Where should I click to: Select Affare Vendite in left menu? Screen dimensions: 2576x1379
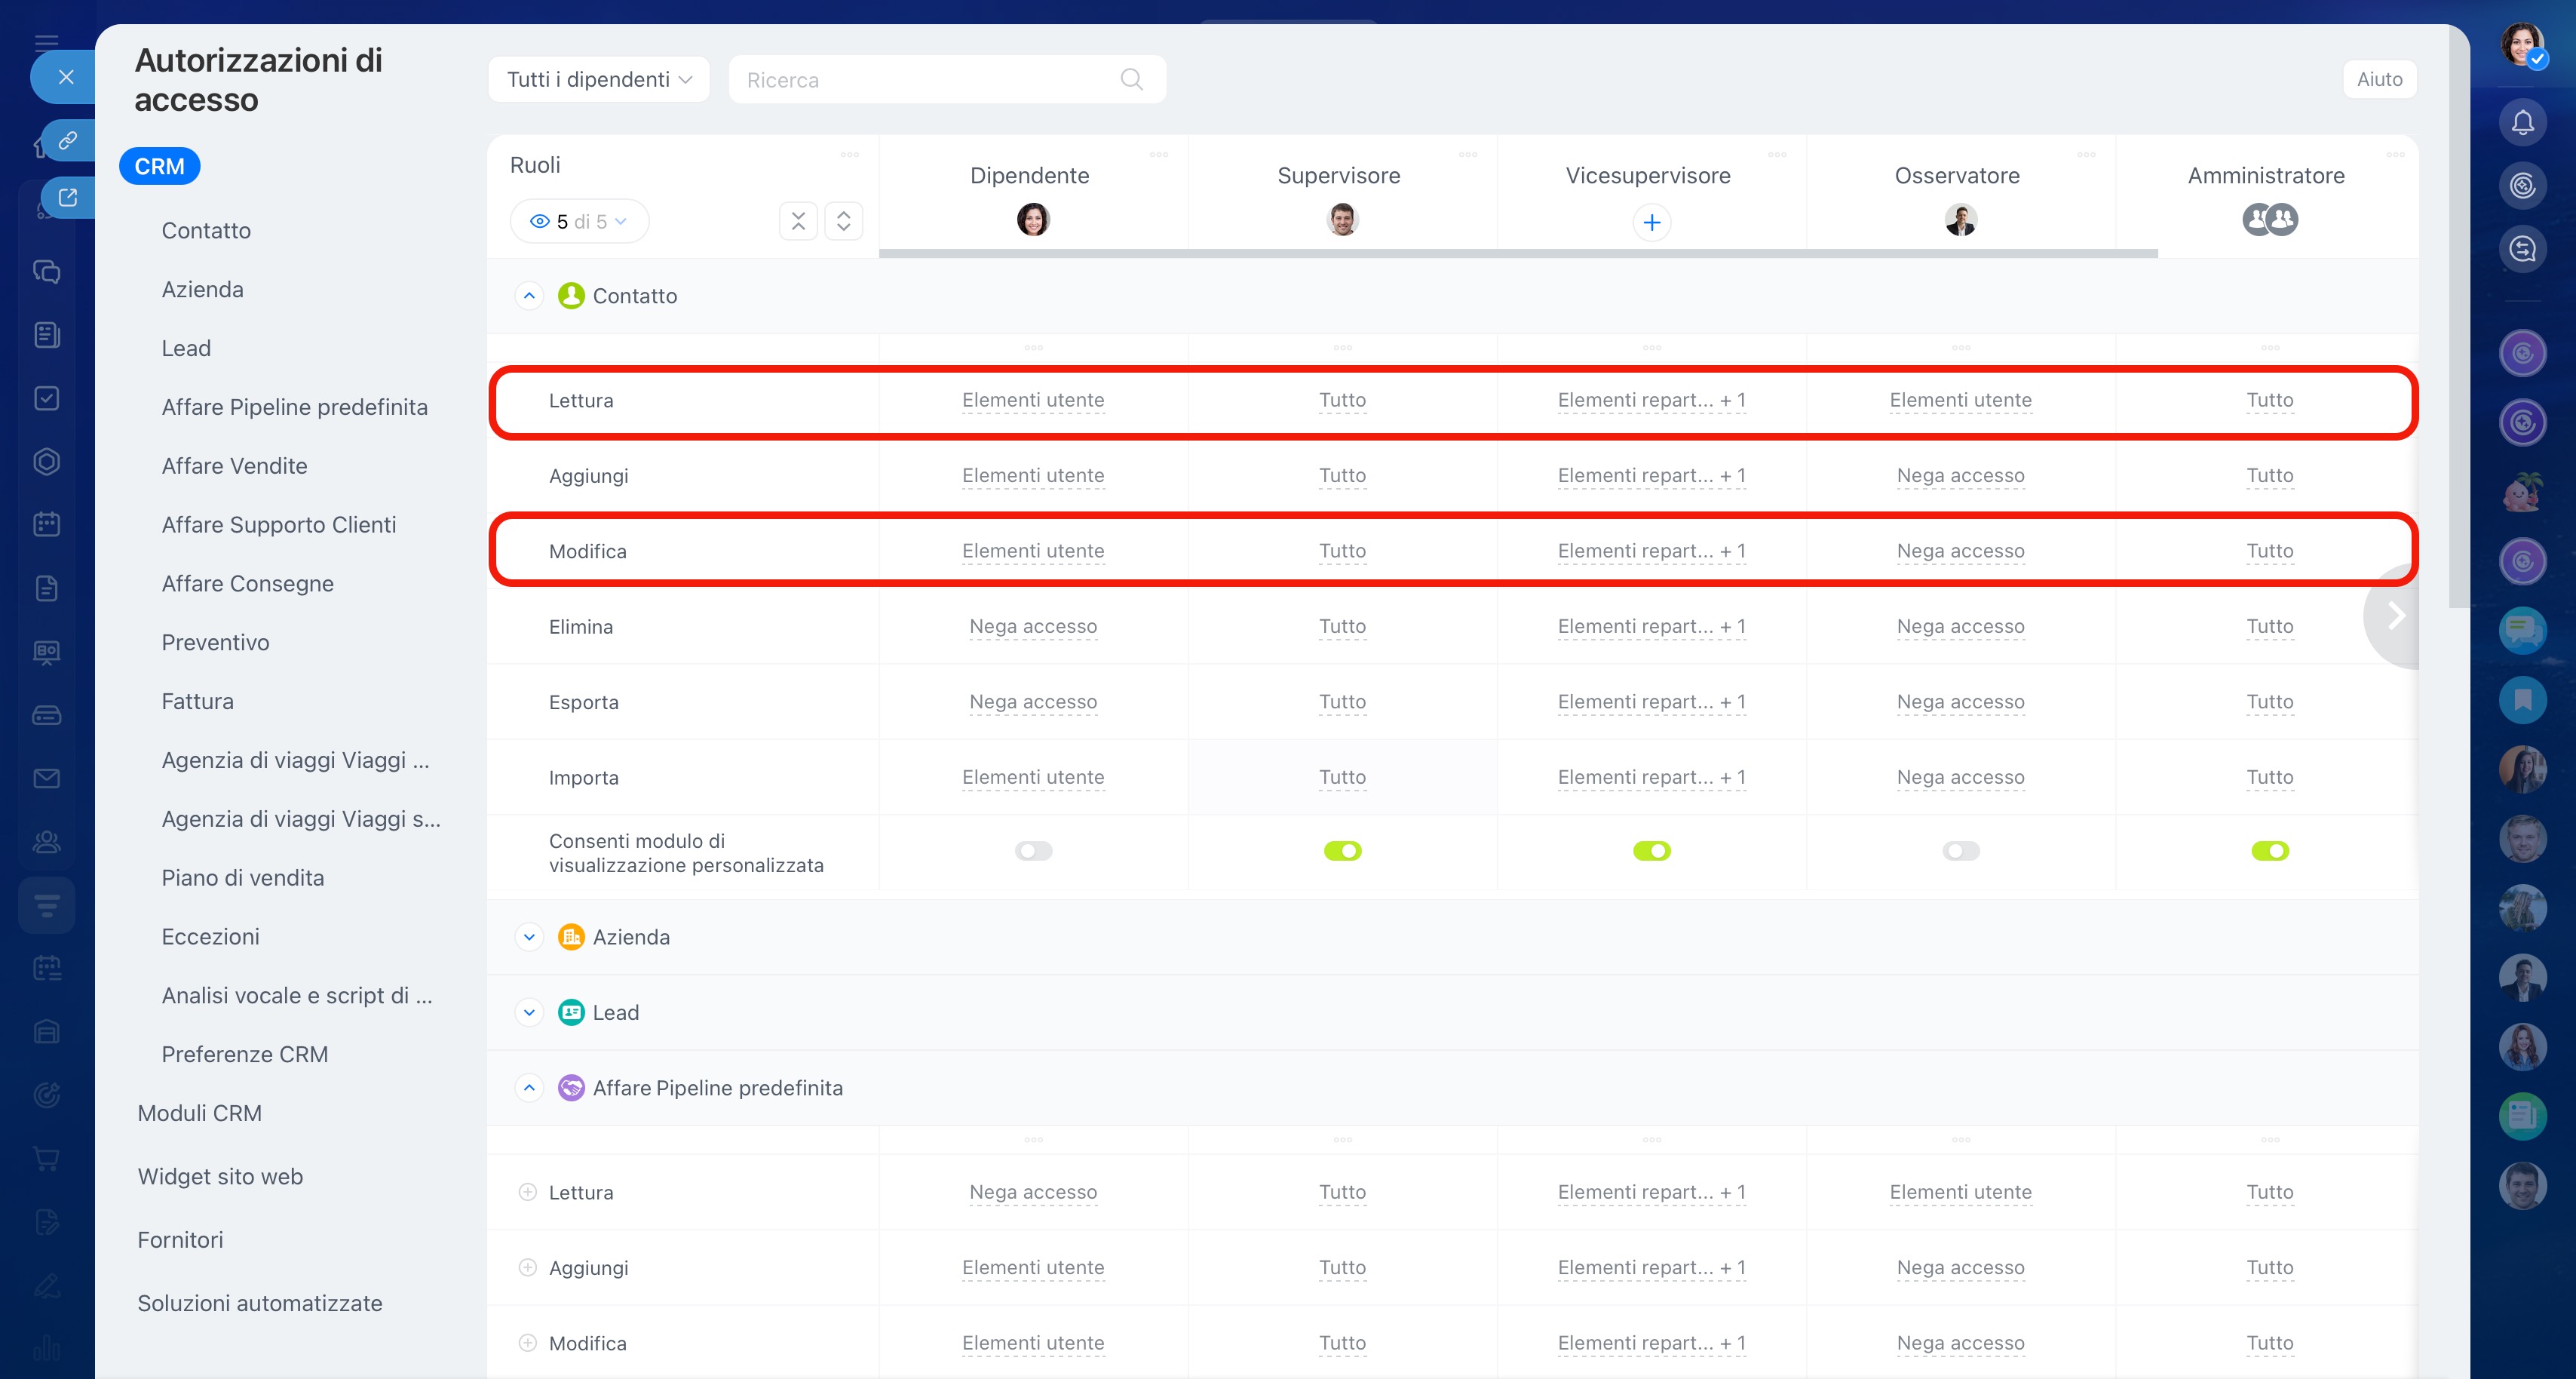pyautogui.click(x=234, y=465)
